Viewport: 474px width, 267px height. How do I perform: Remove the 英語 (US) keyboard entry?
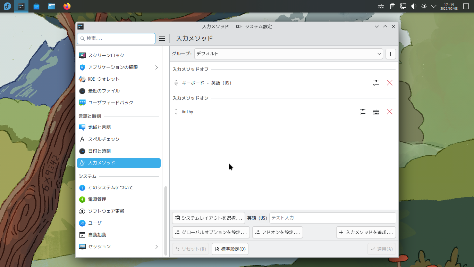[x=390, y=83]
